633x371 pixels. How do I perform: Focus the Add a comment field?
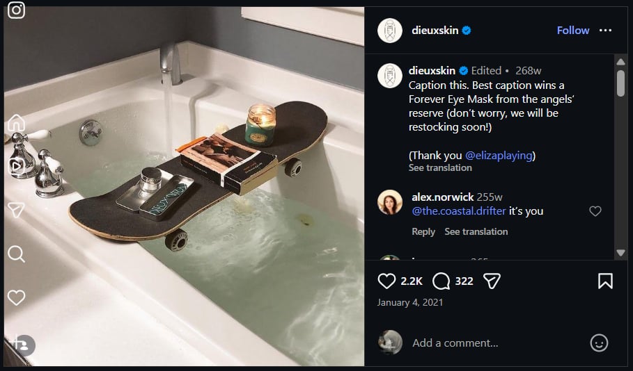click(487, 343)
